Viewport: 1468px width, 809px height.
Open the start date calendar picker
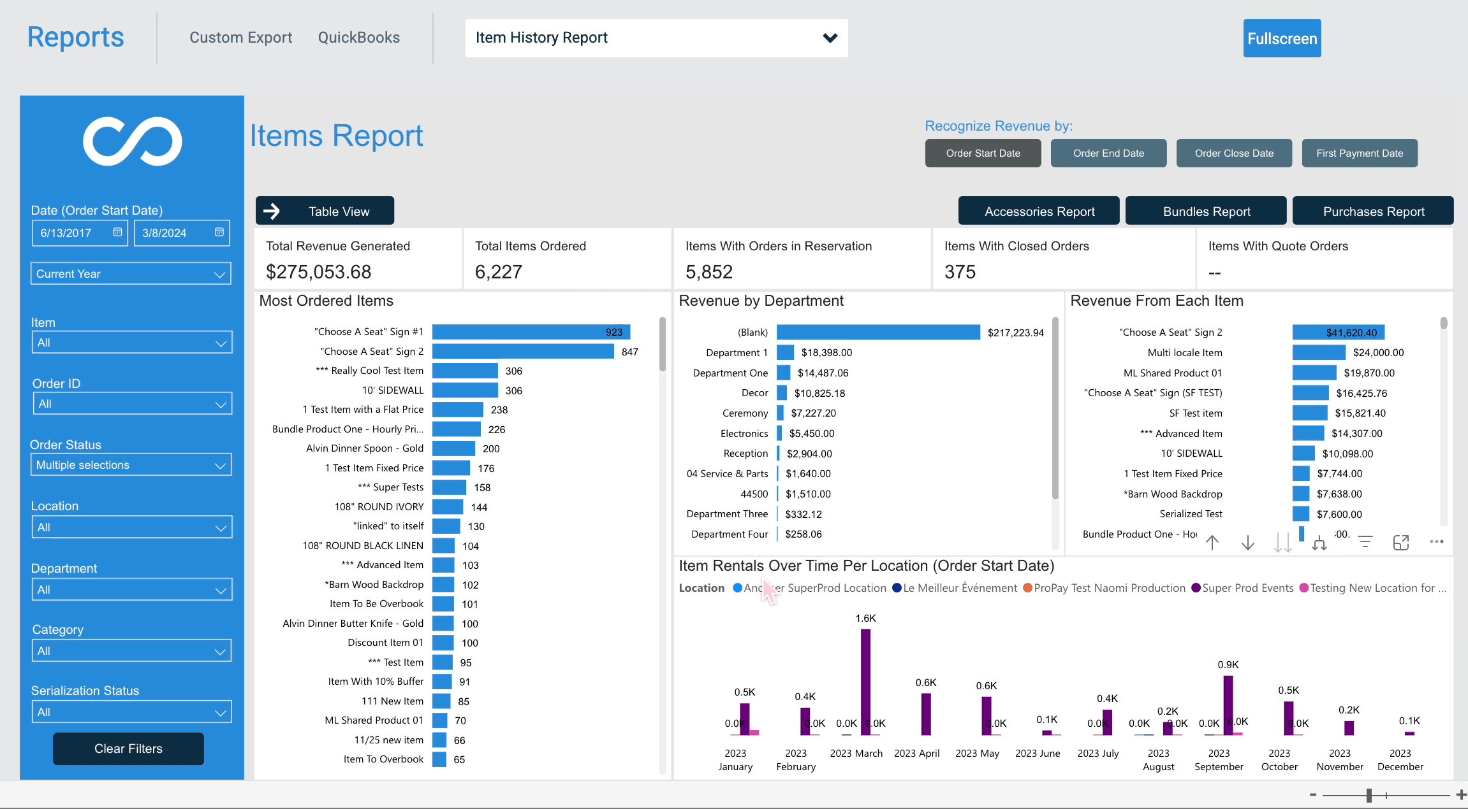point(117,233)
